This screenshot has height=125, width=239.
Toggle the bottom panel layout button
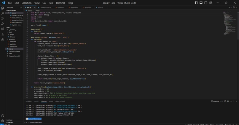pyautogui.click(x=201, y=3)
